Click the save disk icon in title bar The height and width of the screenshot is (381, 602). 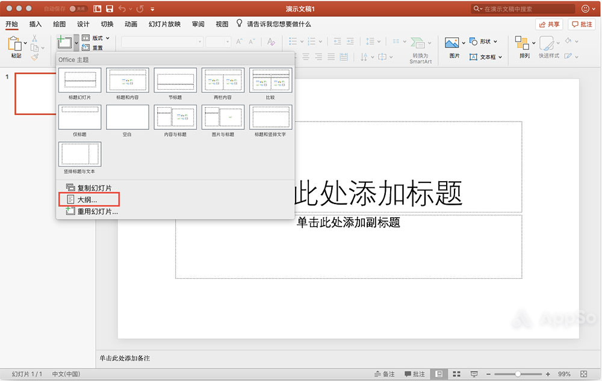110,8
